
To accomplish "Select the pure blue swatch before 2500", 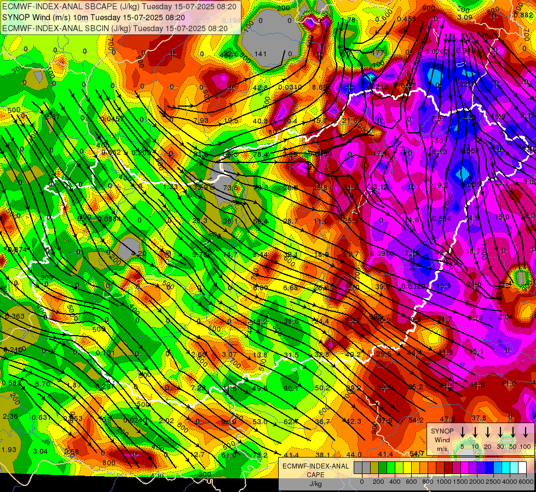I will point(489,467).
